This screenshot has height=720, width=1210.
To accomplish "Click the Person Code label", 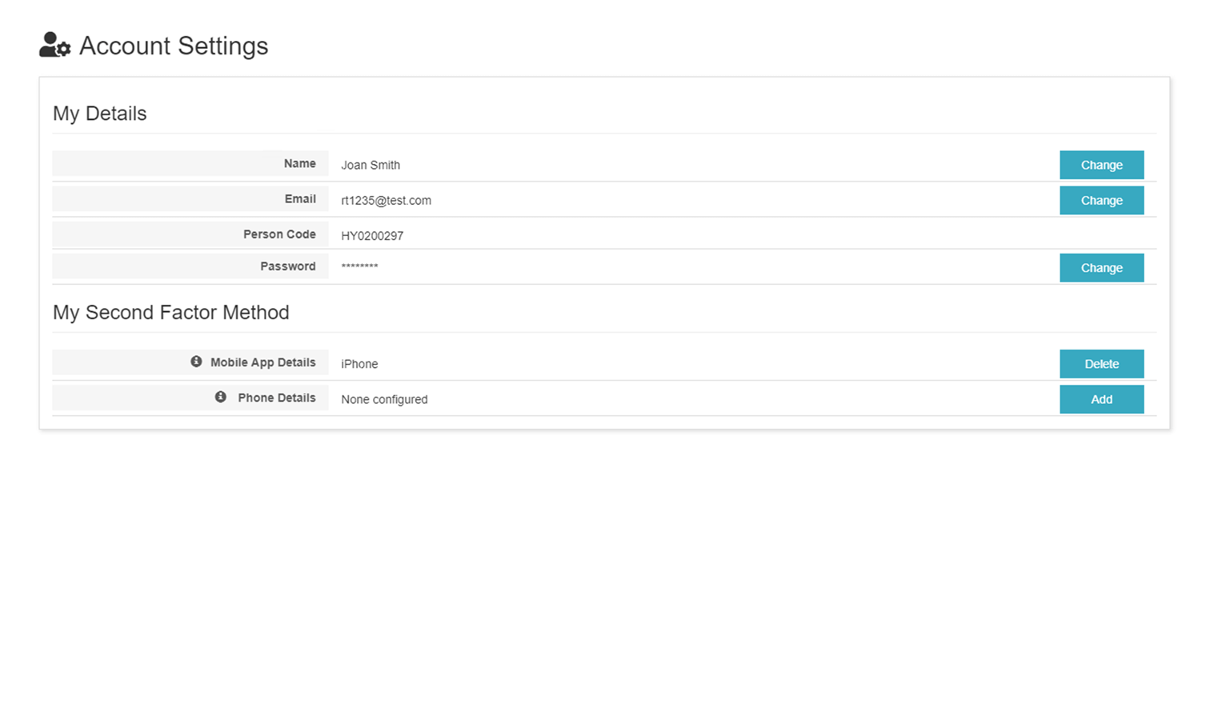I will click(279, 234).
